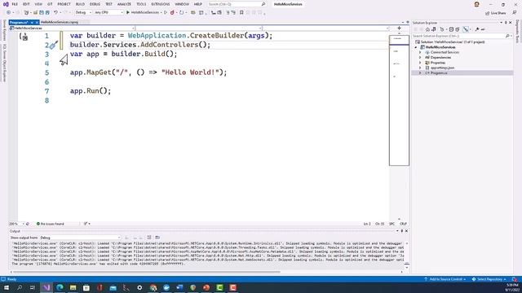Click the code line app.Run();

91,91
